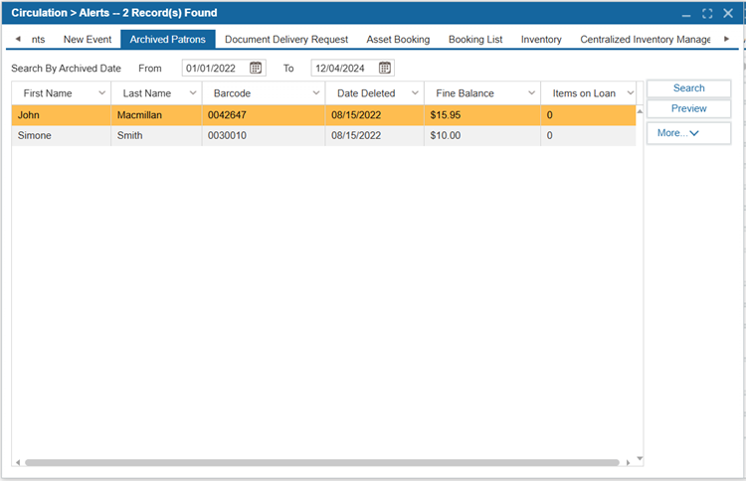Screen dimensions: 746x481
Task: Open First Name column filter dropdown
Action: click(101, 93)
